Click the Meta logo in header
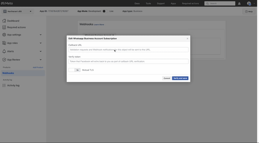 pyautogui.click(x=7, y=3)
